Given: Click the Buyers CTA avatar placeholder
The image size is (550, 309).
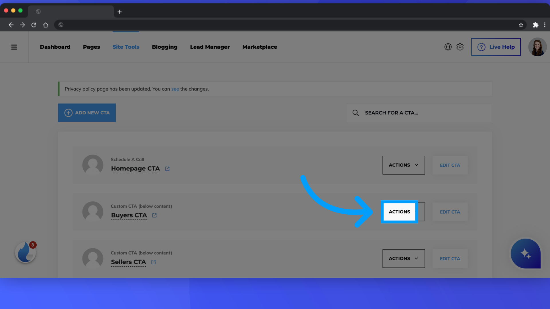Looking at the screenshot, I should (93, 212).
